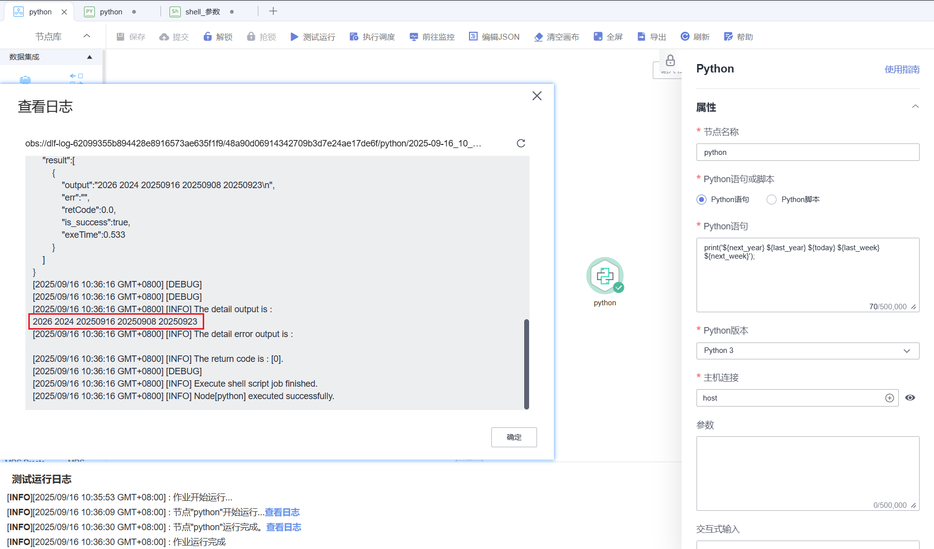Click the Seize Lock (抢锁) icon
Image resolution: width=934 pixels, height=549 pixels.
coord(251,37)
